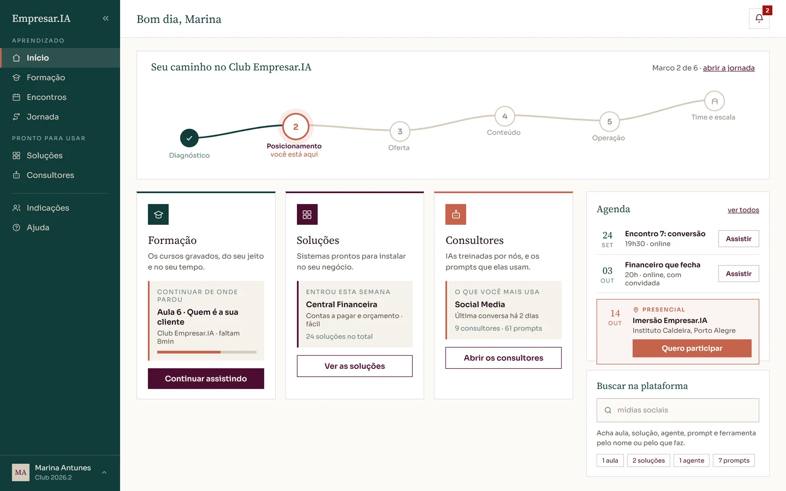The height and width of the screenshot is (491, 786).
Task: Click the Marina Antunes MA avatar
Action: [21, 472]
